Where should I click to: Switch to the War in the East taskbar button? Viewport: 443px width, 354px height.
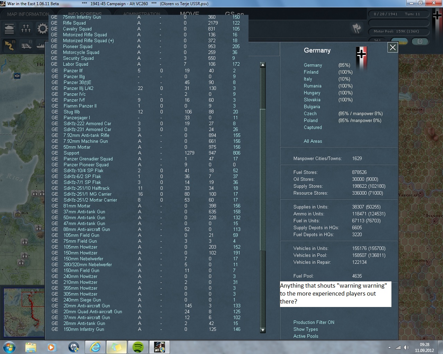pos(159,347)
